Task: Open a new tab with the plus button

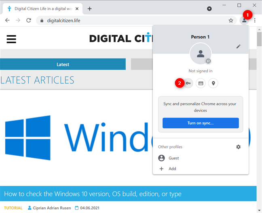Action: (90, 8)
